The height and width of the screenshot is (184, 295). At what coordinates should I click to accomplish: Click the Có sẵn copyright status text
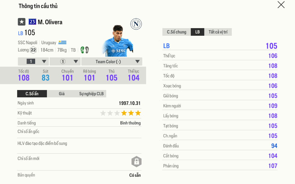tap(135, 175)
